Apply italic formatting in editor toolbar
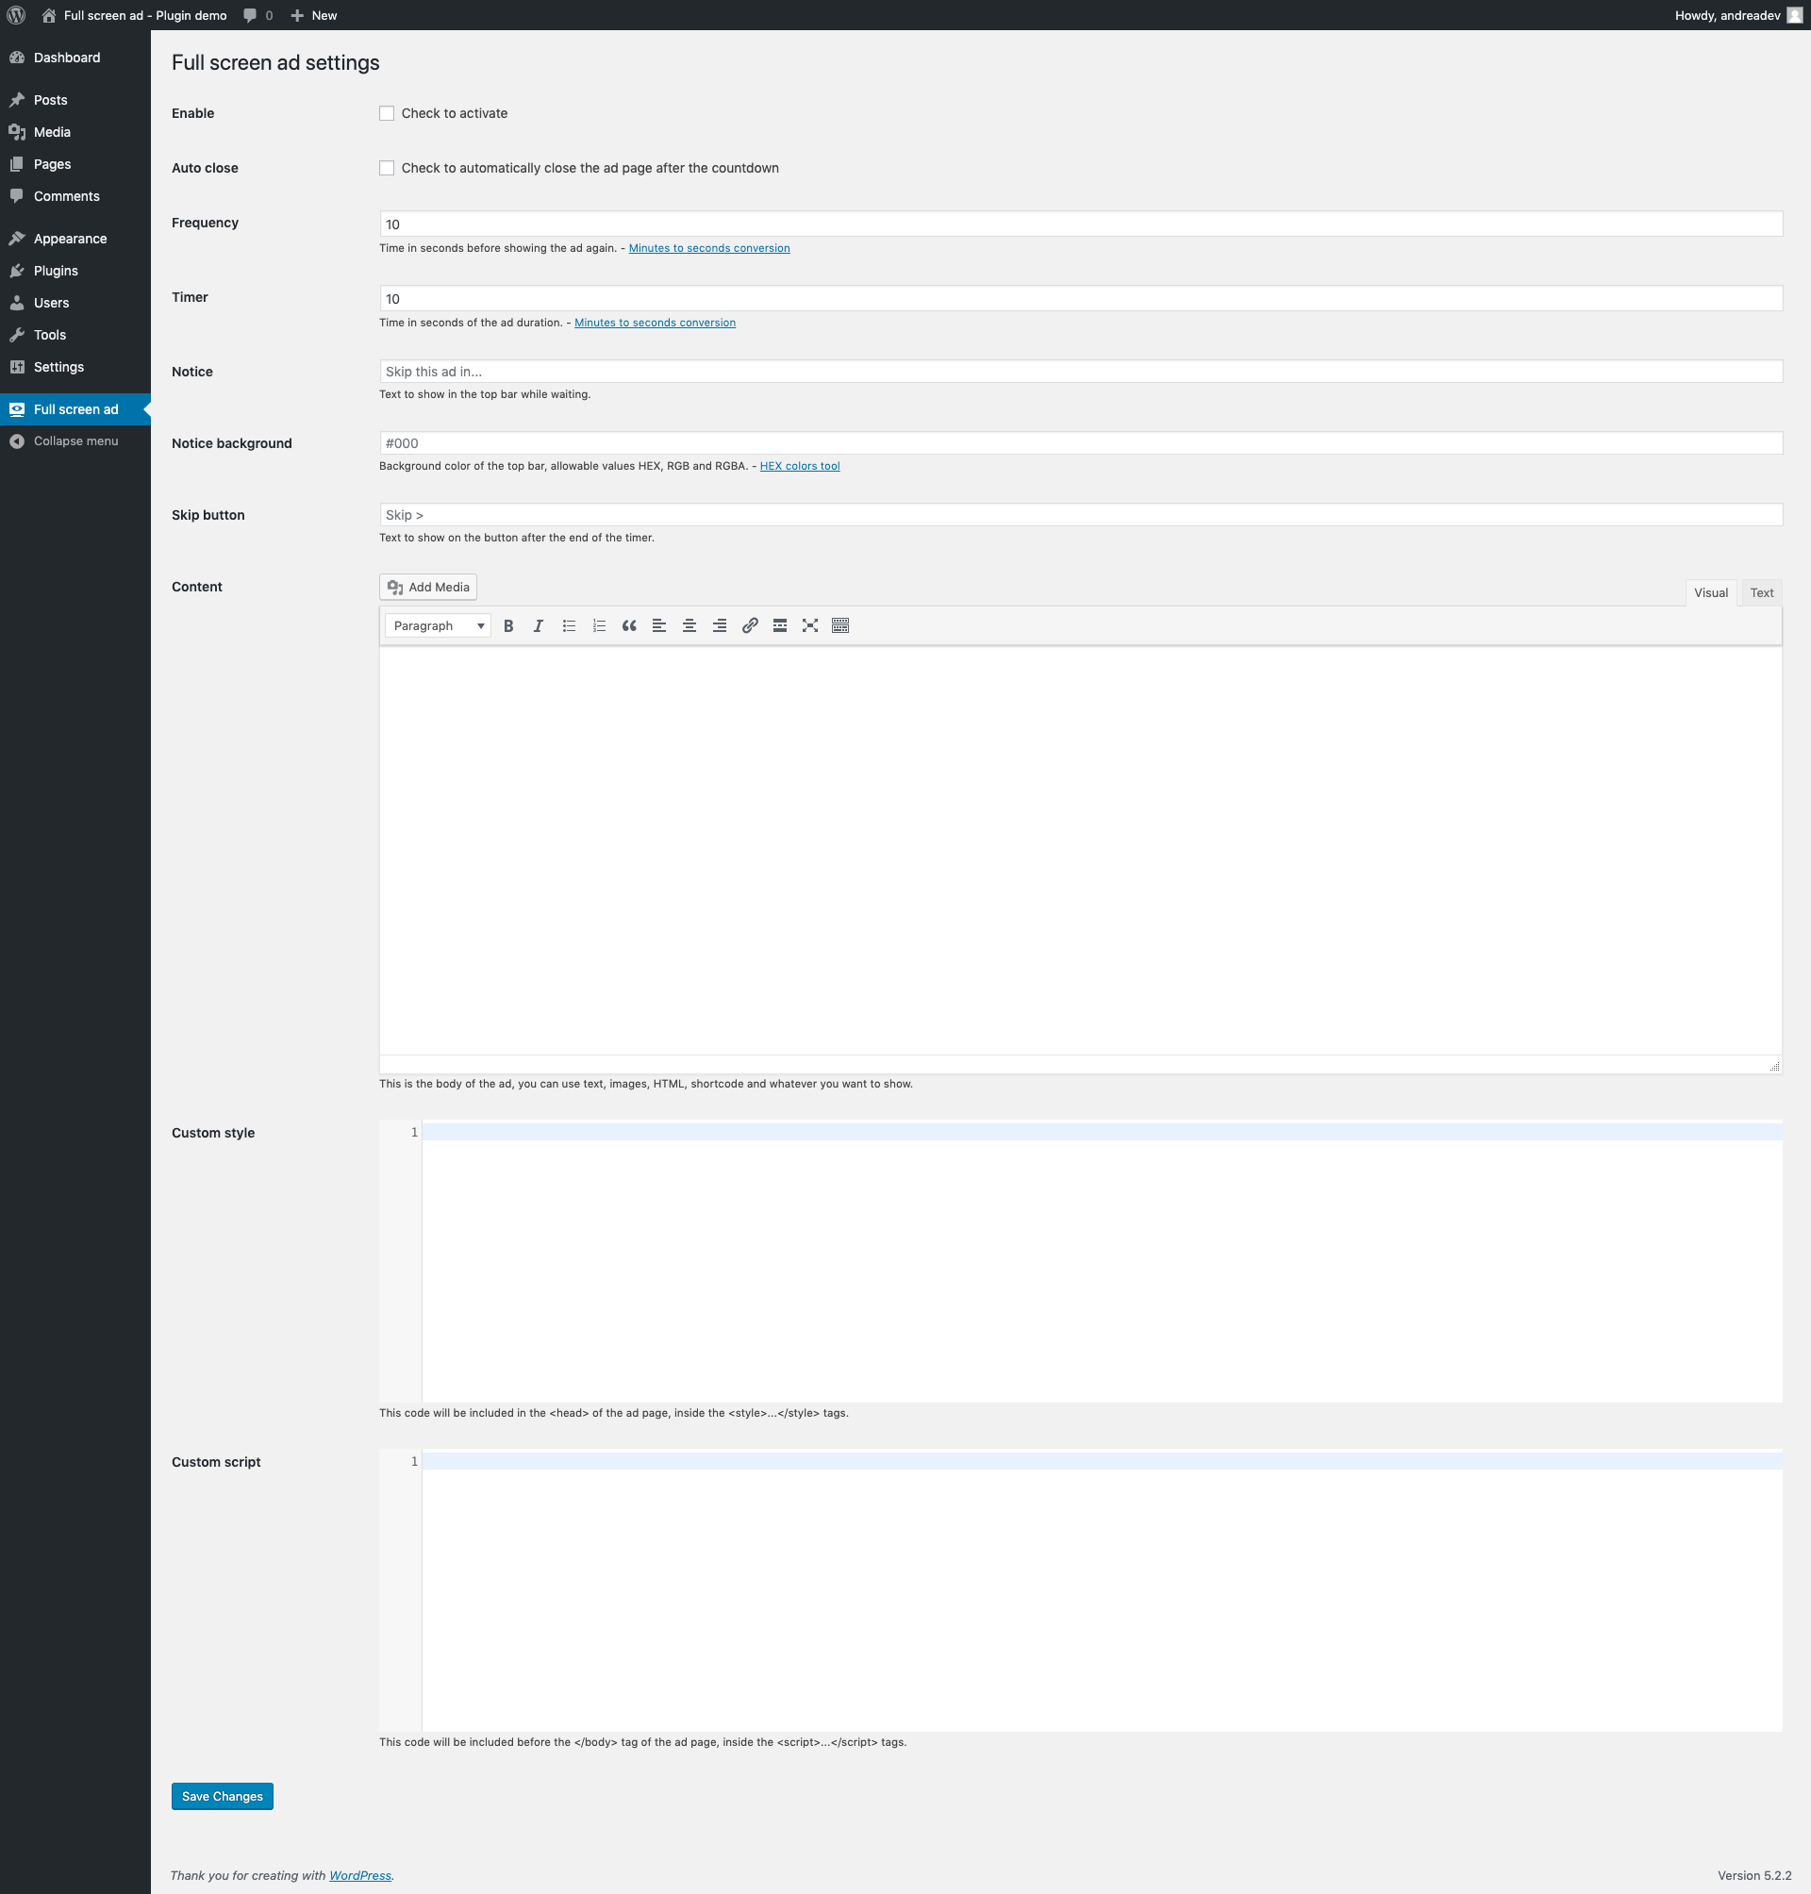The height and width of the screenshot is (1894, 1811). click(539, 625)
